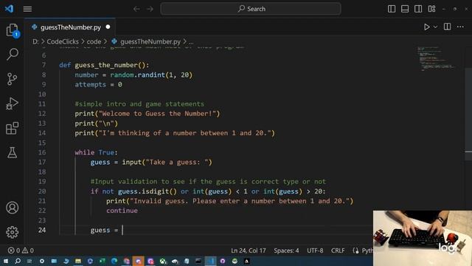Image resolution: width=472 pixels, height=266 pixels.
Task: Open the Run and Debug view
Action: [x=13, y=103]
